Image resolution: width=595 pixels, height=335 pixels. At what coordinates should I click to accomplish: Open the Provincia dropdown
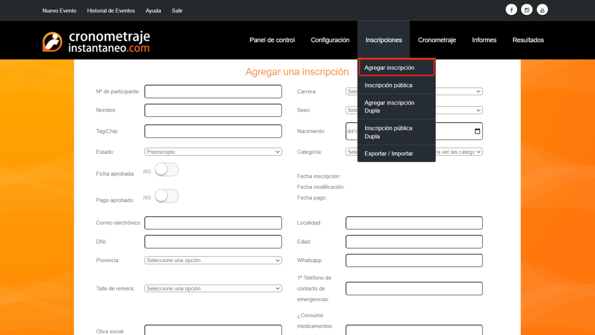tap(213, 260)
